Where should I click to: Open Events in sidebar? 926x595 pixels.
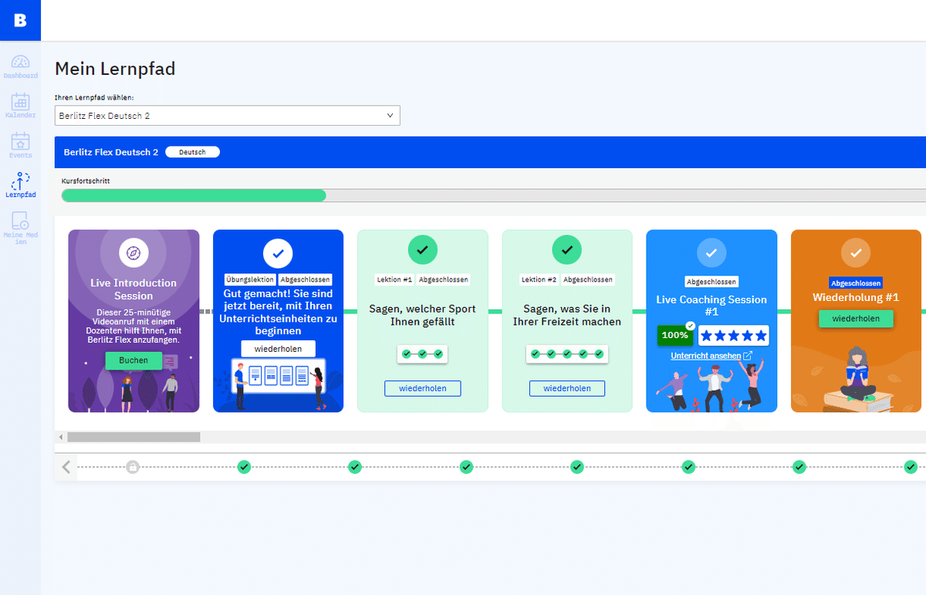click(x=20, y=146)
